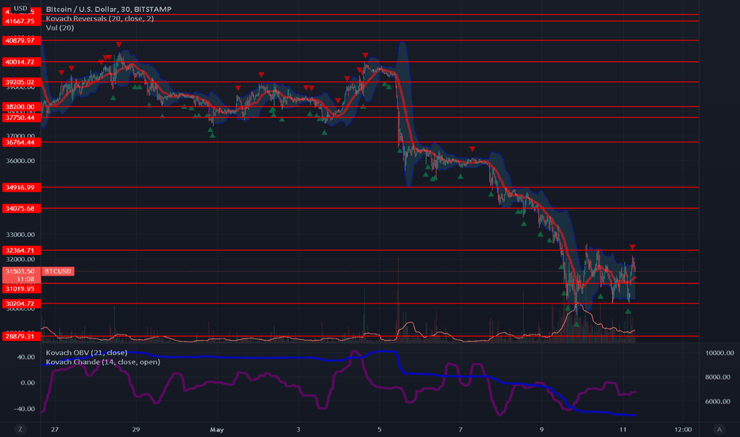Screen dimensions: 740x437
Task: Click the 6000.00 OBV scale value
Action: click(x=719, y=401)
